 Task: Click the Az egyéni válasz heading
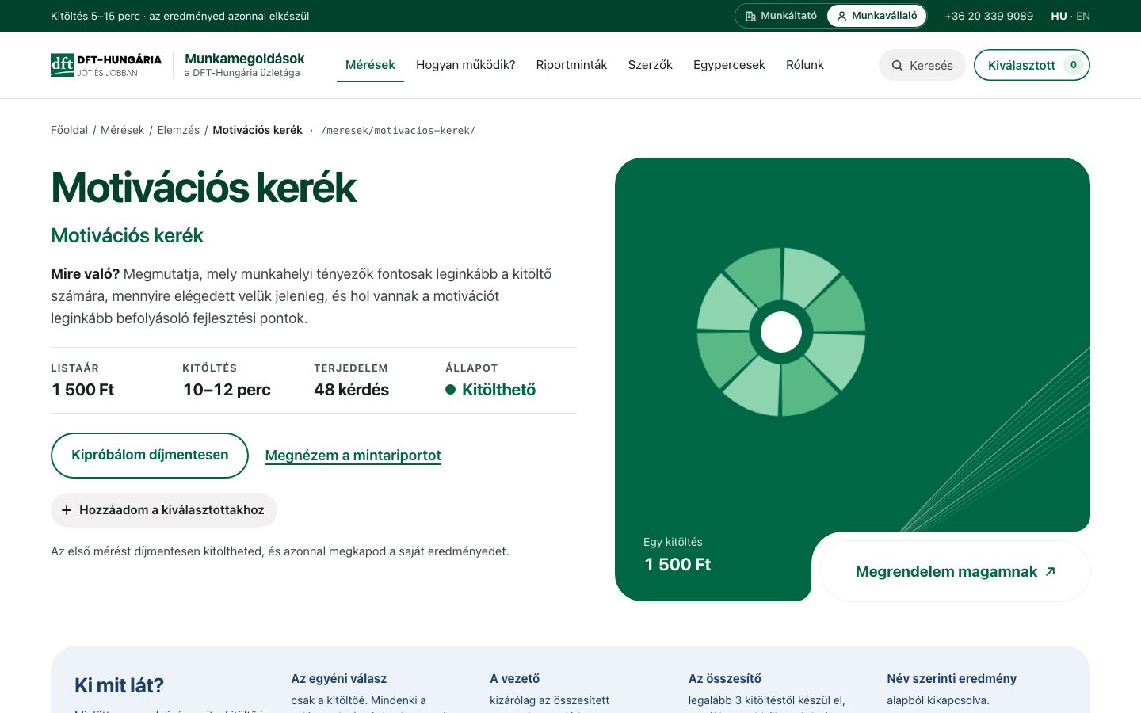tap(339, 679)
